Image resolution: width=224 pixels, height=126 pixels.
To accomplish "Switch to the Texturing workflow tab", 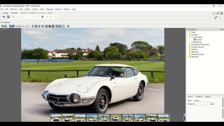I will click(x=42, y=13).
